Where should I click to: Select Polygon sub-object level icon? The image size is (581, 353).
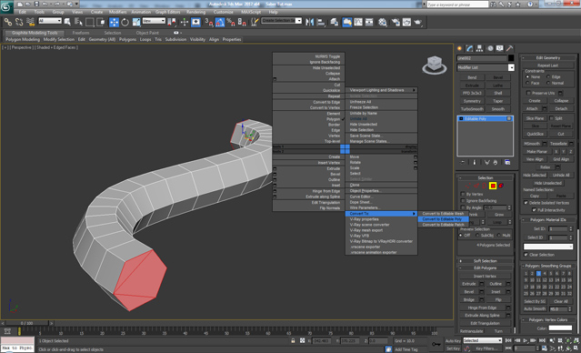[x=493, y=186]
